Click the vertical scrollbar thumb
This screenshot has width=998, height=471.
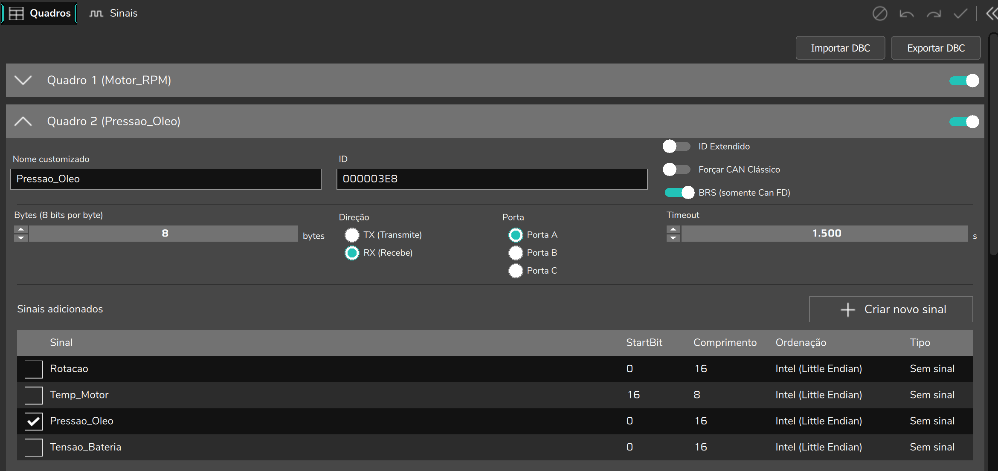(x=993, y=144)
